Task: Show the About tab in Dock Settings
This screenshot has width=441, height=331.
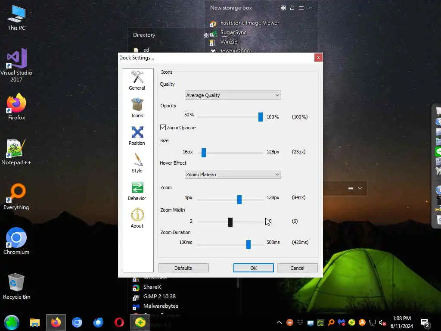Action: (x=137, y=218)
